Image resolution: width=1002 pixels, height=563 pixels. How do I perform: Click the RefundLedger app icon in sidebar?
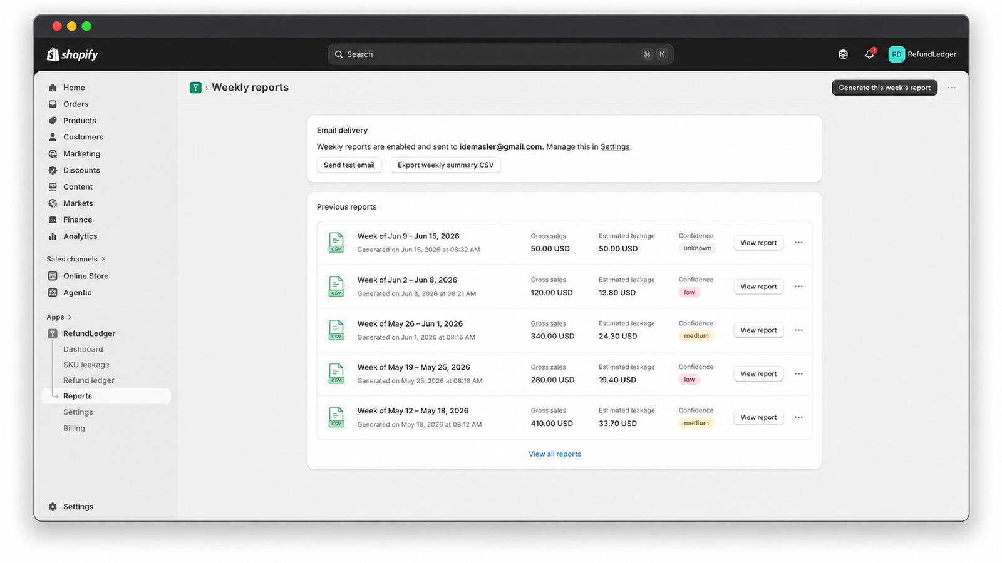pos(53,333)
